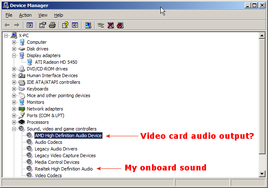The width and height of the screenshot is (268, 188).
Task: Click the Disable device toolbar icon
Action: tap(120, 25)
